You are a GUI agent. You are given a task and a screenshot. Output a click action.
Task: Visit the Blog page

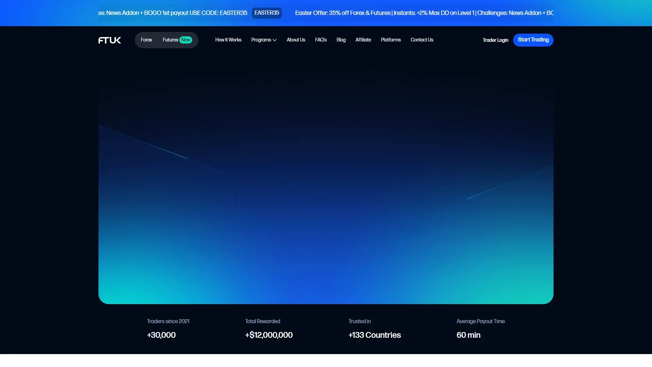pyautogui.click(x=341, y=40)
